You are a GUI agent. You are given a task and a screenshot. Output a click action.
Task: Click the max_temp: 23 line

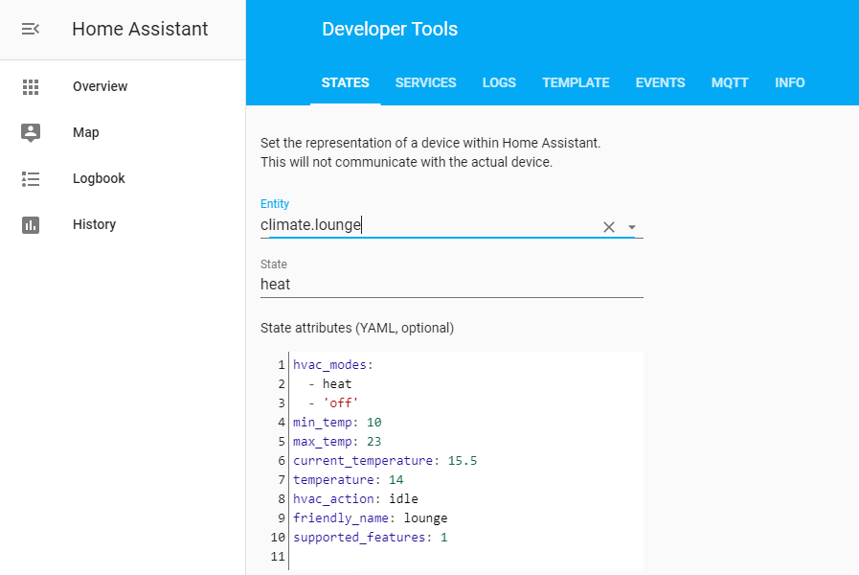click(x=337, y=442)
